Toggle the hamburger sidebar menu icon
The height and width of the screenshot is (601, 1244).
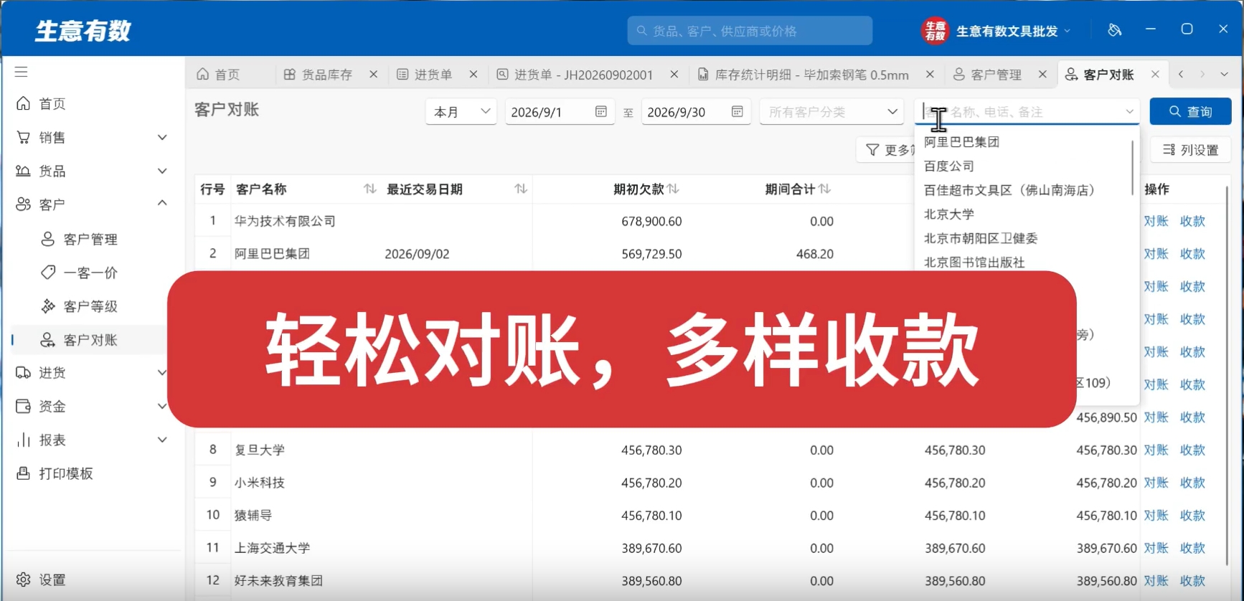22,72
